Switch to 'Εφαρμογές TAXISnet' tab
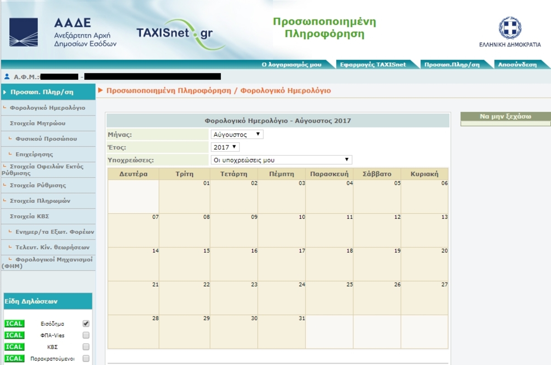Screen dimensions: 551x365 click(373, 65)
